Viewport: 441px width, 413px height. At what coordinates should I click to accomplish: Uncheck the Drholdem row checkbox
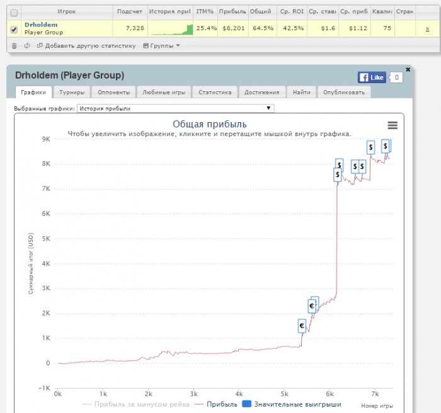14,28
